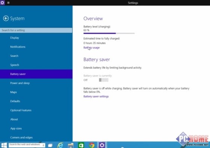The height and width of the screenshot is (148, 210).
Task: Launch Internet Explorer from taskbar
Action: point(60,145)
